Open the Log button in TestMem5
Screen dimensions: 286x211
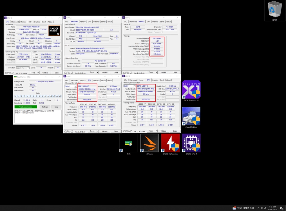click(56, 107)
